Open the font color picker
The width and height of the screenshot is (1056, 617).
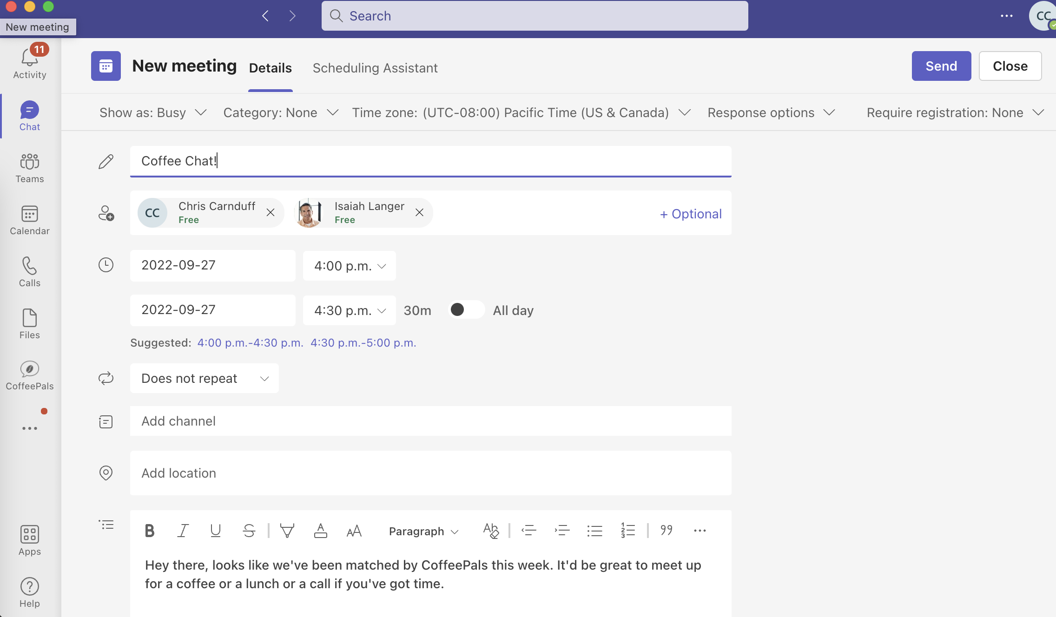(x=321, y=531)
